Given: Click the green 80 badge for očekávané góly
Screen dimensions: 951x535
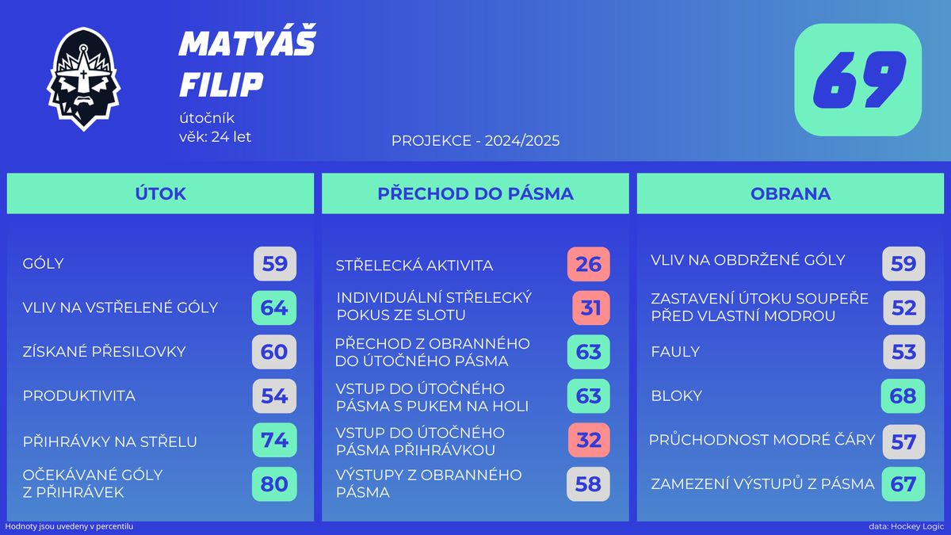Looking at the screenshot, I should [274, 483].
